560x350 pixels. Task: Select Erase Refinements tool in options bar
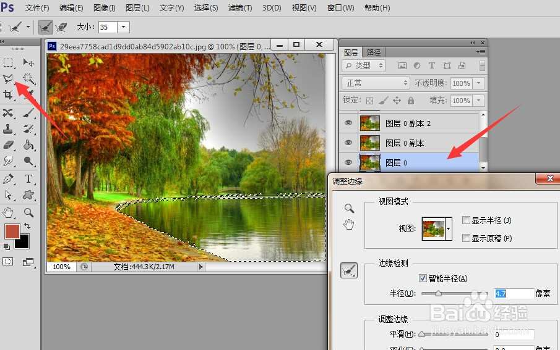[61, 27]
